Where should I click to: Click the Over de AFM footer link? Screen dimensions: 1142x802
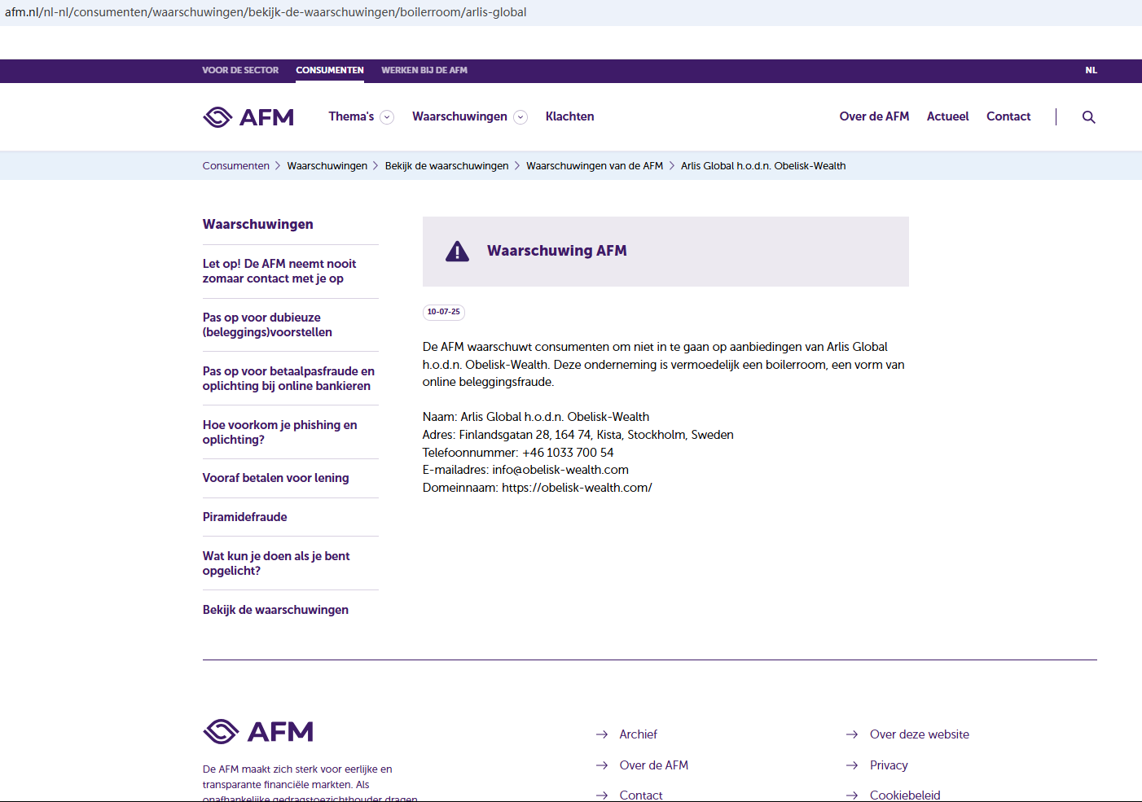653,765
